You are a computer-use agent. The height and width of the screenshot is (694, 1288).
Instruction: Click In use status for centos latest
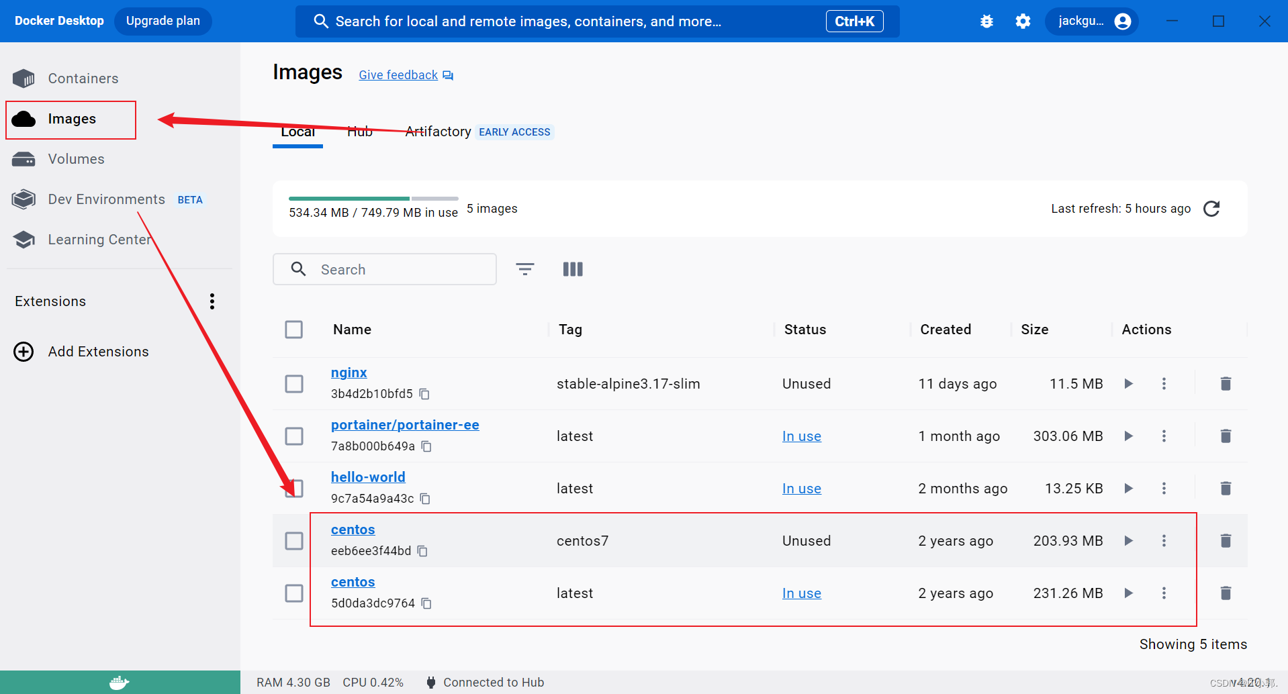[802, 593]
